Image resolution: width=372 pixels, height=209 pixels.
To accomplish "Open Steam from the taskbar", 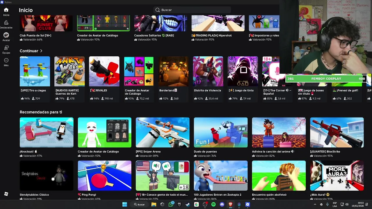I will click(188, 204).
